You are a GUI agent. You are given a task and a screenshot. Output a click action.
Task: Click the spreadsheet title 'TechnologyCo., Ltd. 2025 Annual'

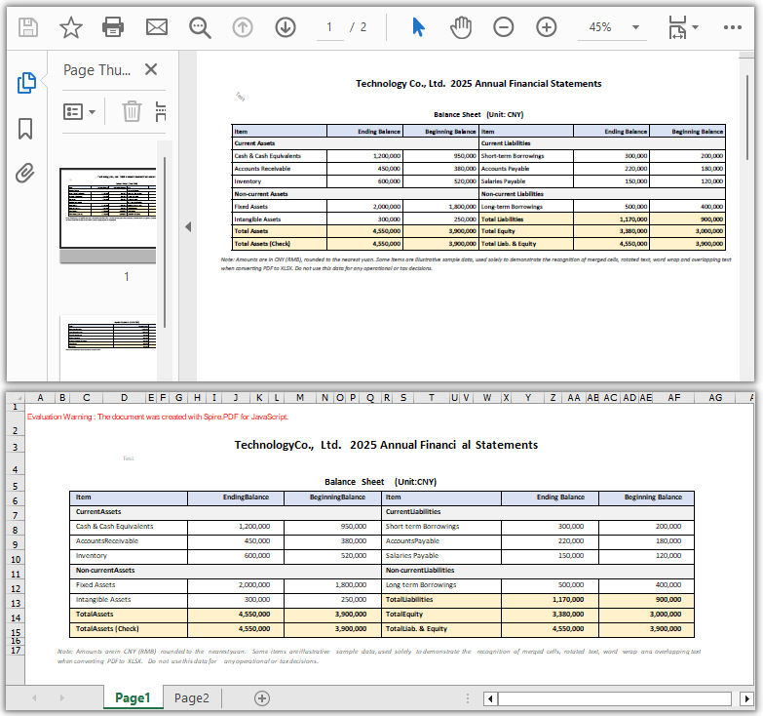coord(386,445)
